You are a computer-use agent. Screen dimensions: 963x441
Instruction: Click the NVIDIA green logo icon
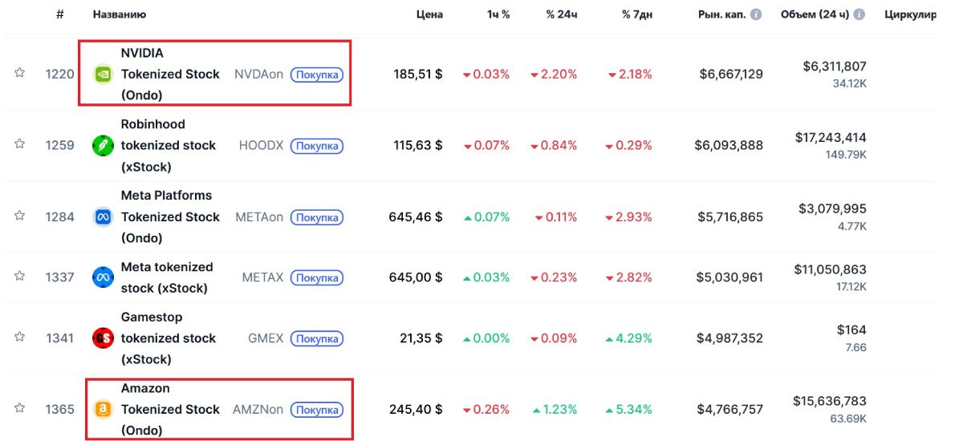tap(103, 74)
